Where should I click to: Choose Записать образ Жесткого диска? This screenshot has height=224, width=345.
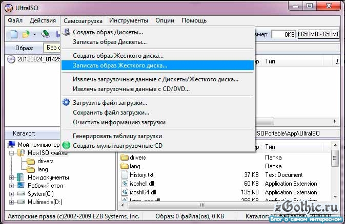click(x=157, y=65)
